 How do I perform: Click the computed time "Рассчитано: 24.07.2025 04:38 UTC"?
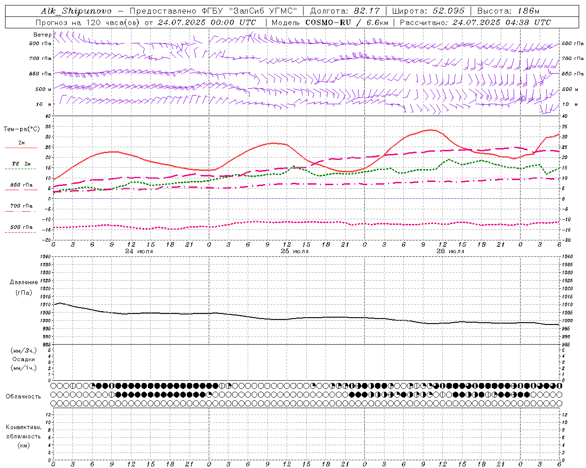[x=475, y=22]
